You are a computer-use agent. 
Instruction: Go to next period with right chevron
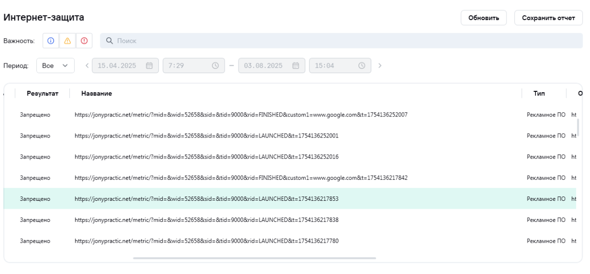click(380, 65)
